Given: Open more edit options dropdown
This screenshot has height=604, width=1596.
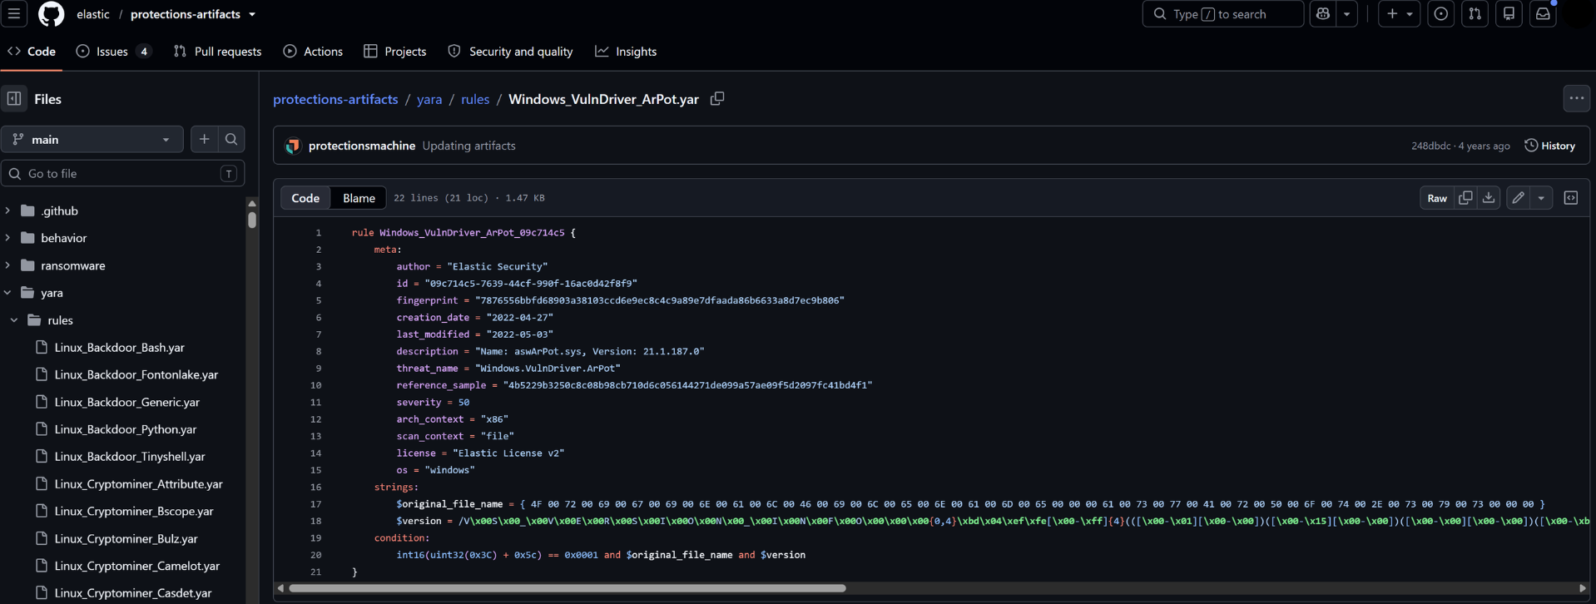Looking at the screenshot, I should [1541, 198].
